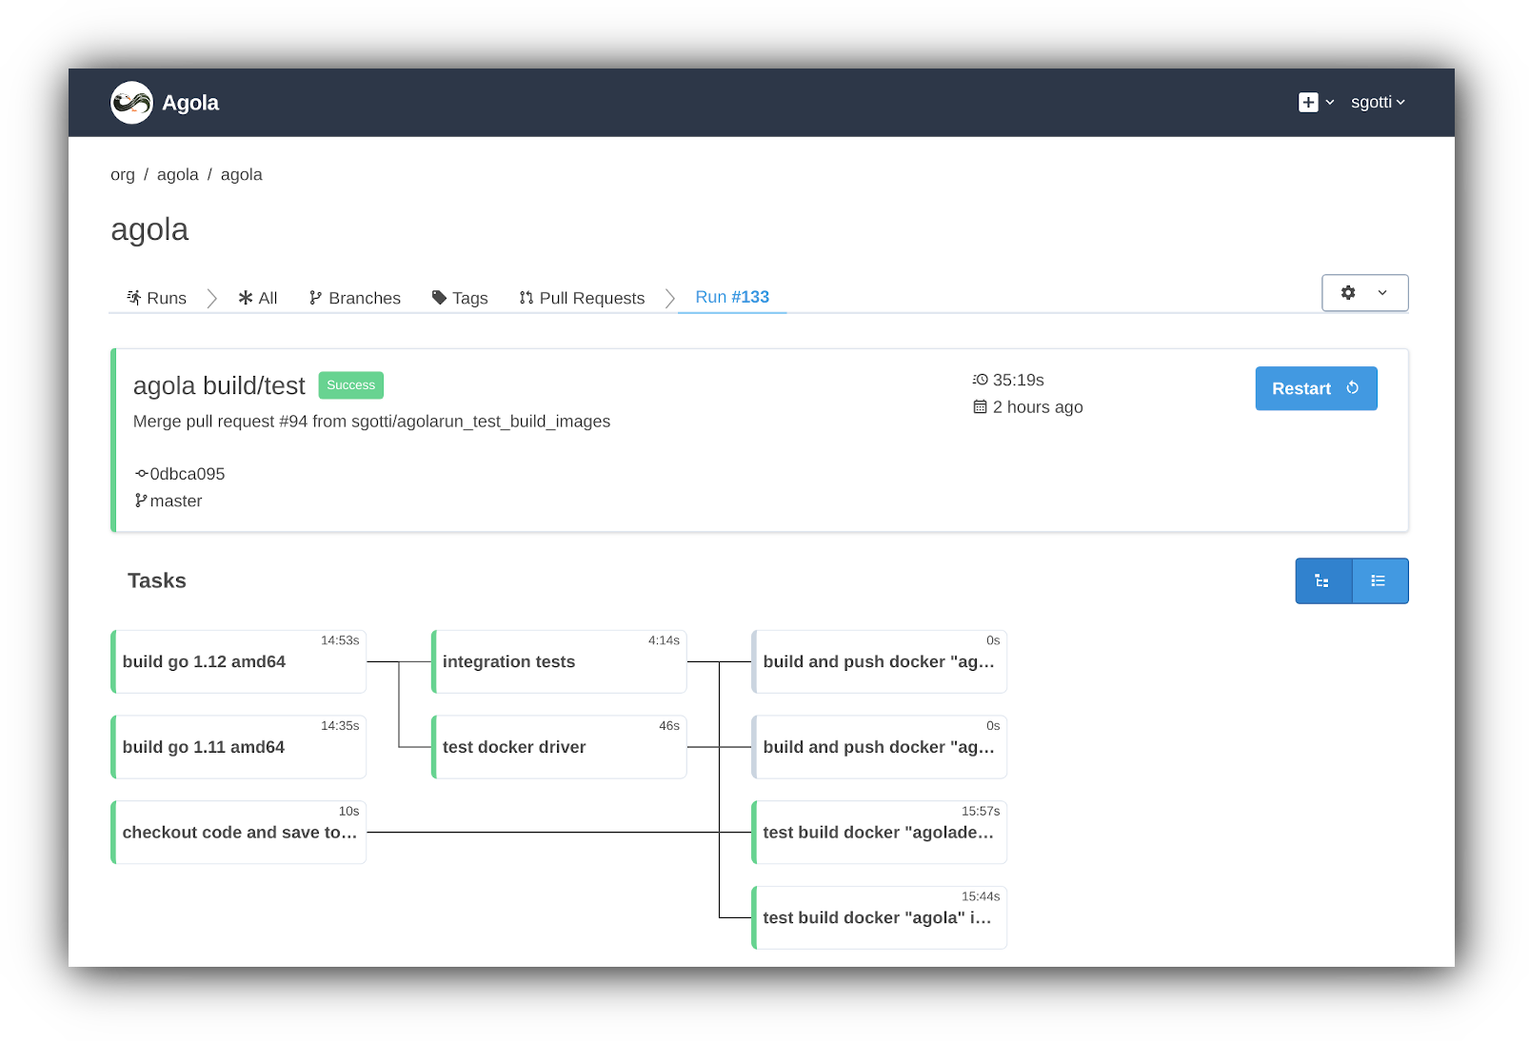Click the 14:53s task duration

pos(340,640)
